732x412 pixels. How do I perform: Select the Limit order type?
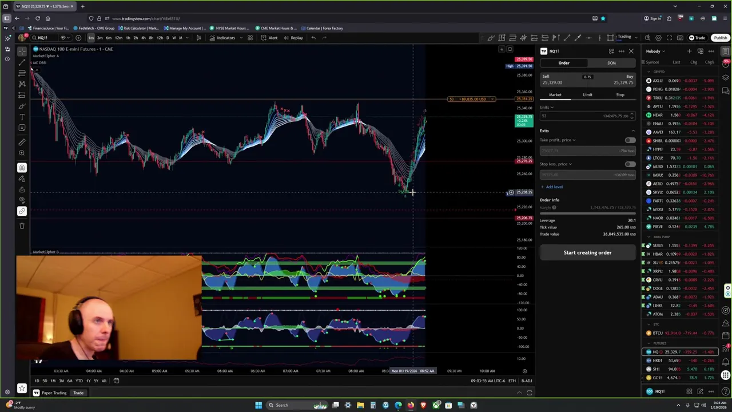[x=587, y=95]
